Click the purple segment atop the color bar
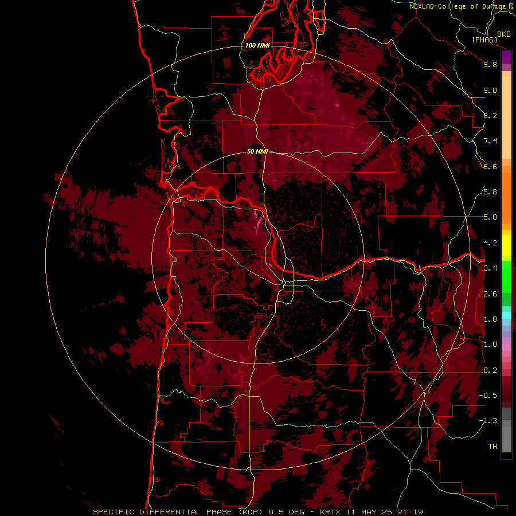 tap(506, 57)
